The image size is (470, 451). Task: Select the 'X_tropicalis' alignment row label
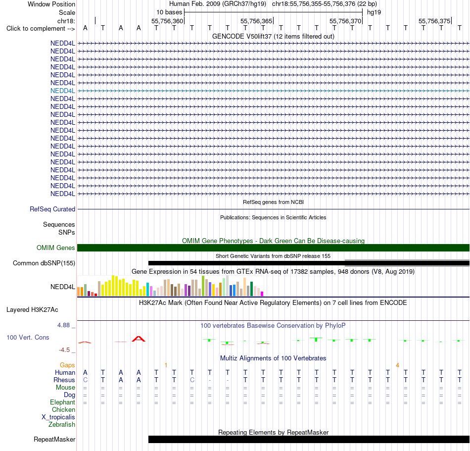pos(58,417)
